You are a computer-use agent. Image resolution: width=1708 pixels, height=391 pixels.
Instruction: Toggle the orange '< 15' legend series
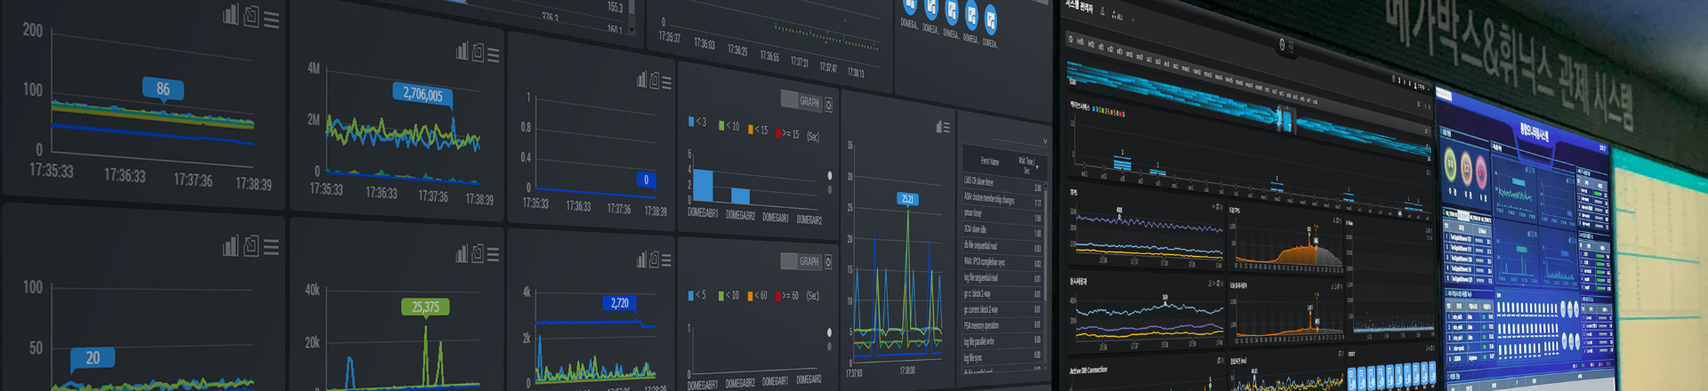[758, 130]
